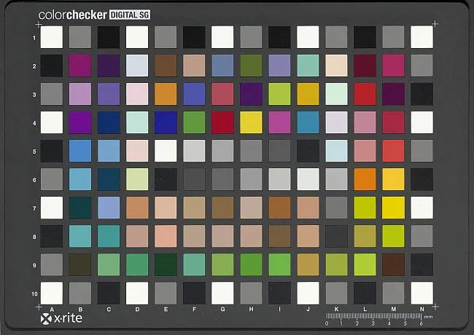
Task: Select the red swatch at L3
Action: click(x=365, y=94)
